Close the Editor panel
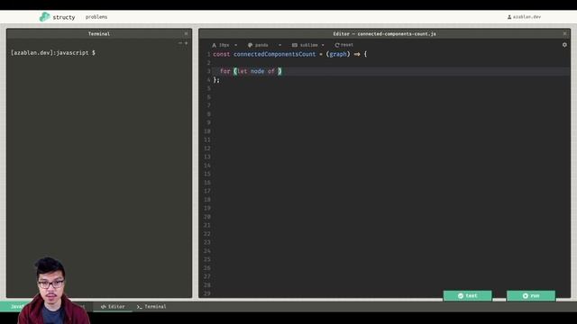This screenshot has height=324, width=577. pos(565,33)
